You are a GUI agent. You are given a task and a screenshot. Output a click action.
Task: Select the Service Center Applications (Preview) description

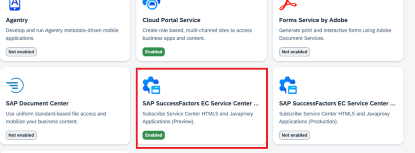[x=198, y=118]
